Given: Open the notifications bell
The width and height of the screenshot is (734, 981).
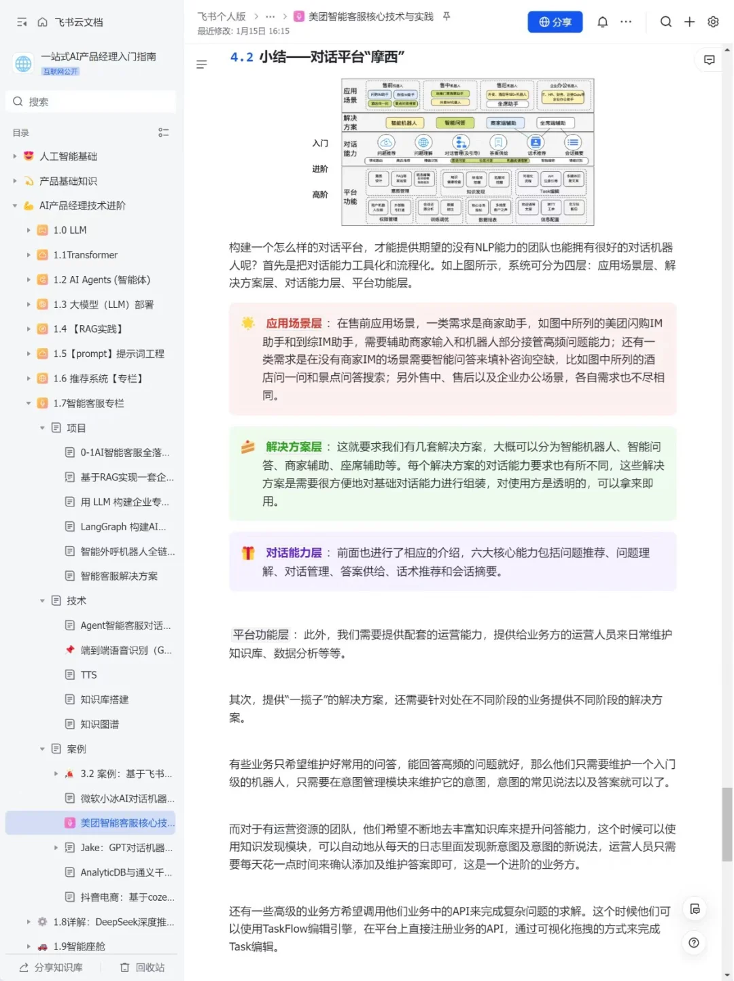Looking at the screenshot, I should point(602,22).
